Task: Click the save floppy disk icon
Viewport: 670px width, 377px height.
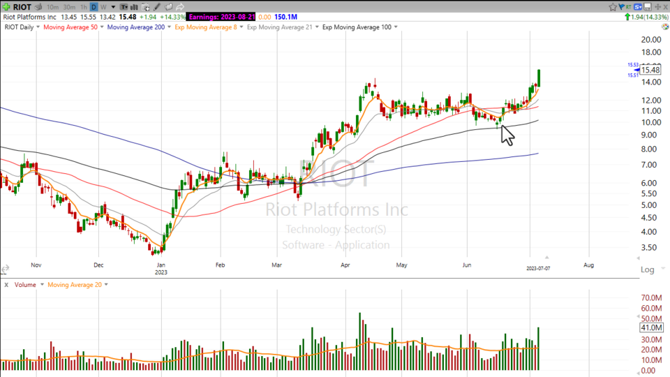Action: (x=648, y=7)
